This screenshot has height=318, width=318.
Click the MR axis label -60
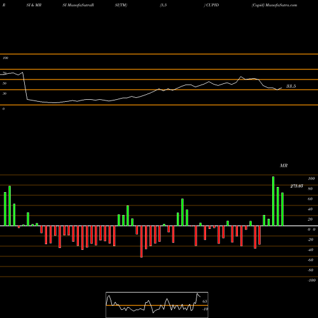tap(310, 260)
